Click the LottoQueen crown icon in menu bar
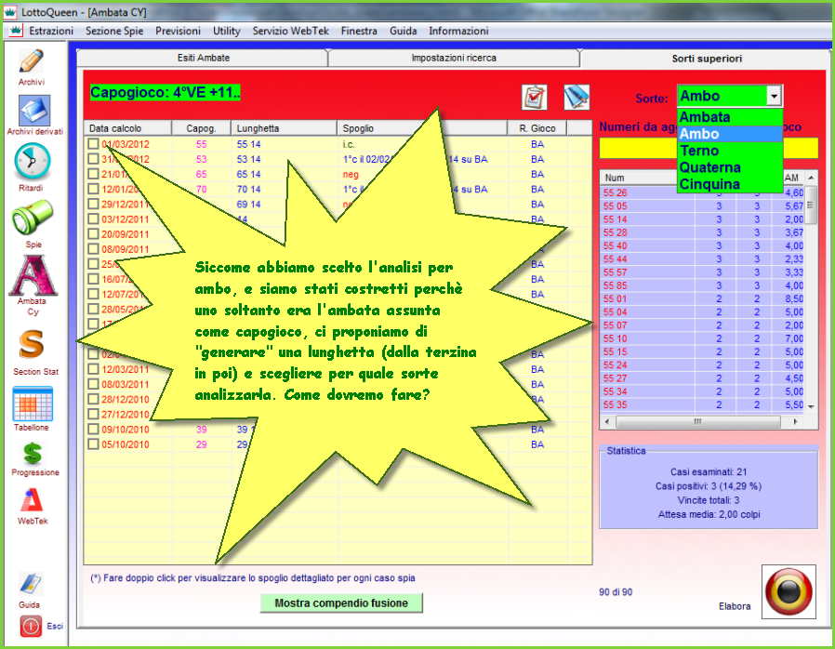The height and width of the screenshot is (649, 835). tap(16, 31)
